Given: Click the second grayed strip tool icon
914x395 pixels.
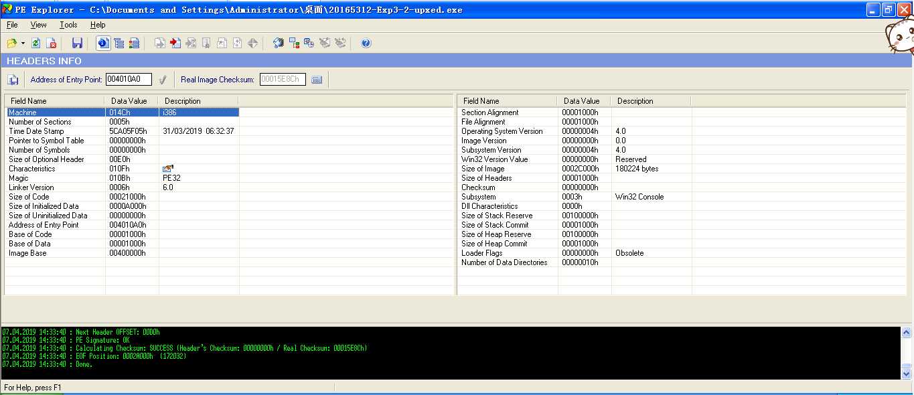Looking at the screenshot, I should (340, 44).
